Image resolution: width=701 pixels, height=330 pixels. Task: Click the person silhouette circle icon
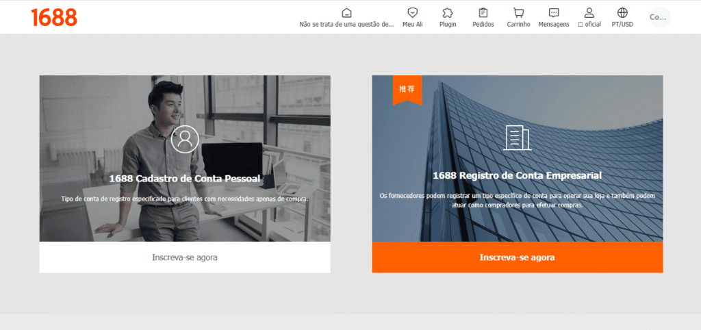185,139
